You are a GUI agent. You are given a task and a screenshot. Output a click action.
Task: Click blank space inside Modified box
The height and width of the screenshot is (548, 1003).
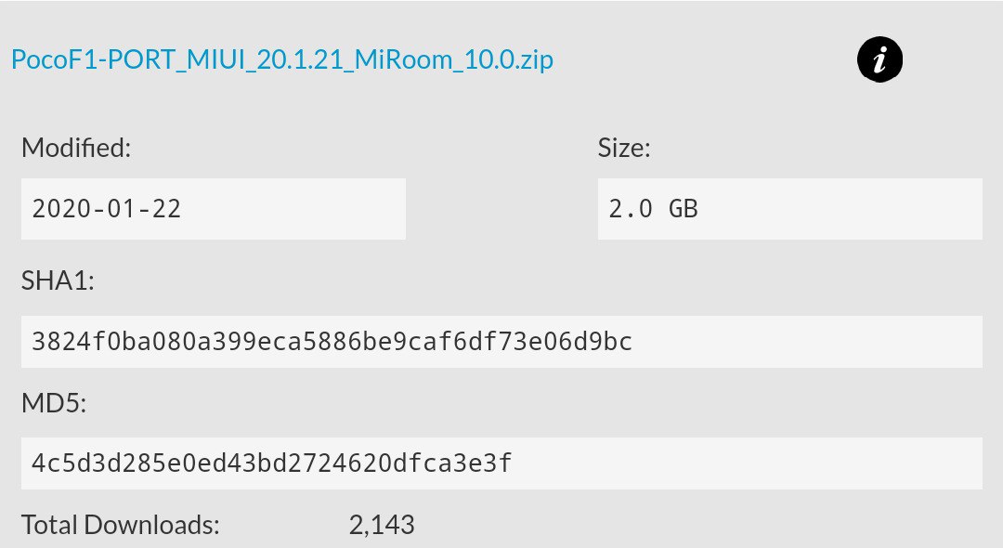click(x=294, y=209)
